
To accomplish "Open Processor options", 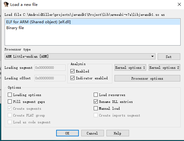I will click(x=147, y=78).
